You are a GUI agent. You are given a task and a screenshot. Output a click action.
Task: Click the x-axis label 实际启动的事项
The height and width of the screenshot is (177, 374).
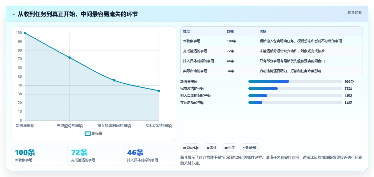(159, 126)
